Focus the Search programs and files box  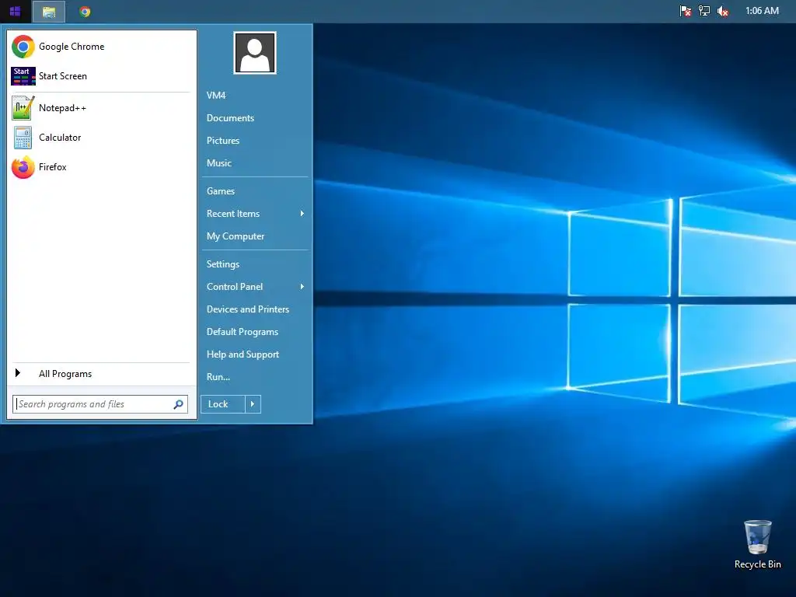click(100, 404)
